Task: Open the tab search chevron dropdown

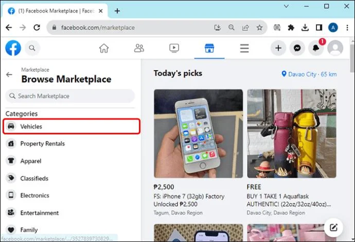Action: [x=286, y=6]
